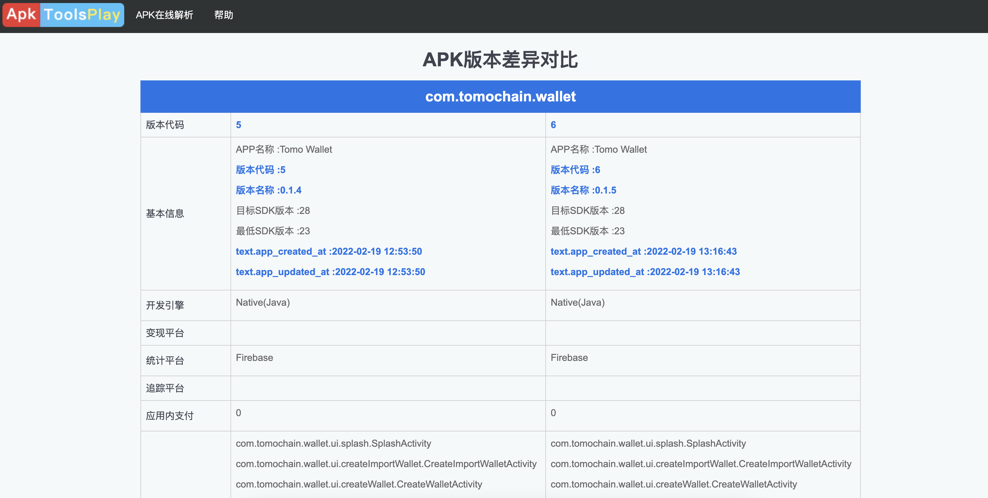Select the 统计平台 row label
The width and height of the screenshot is (988, 498).
coord(165,361)
